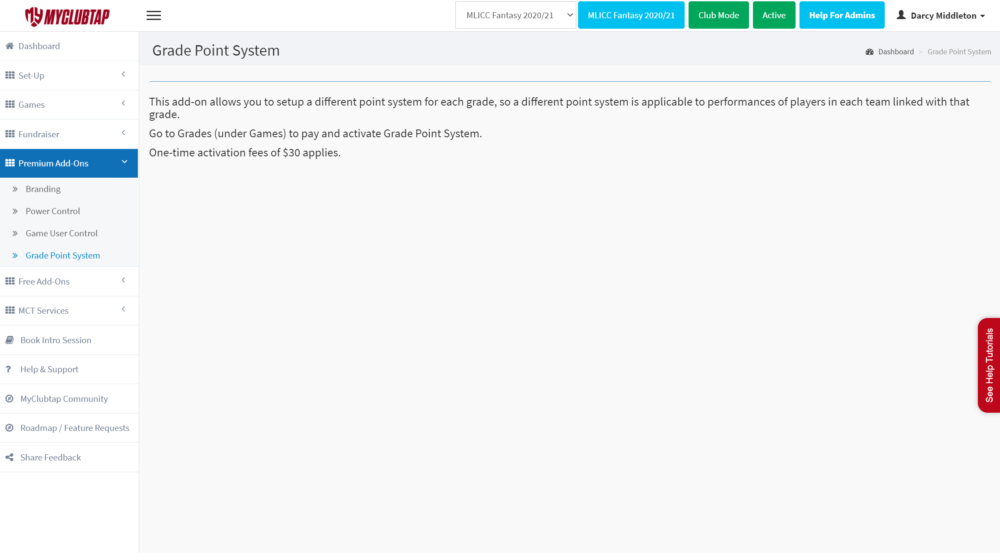Select Game User Control in sidebar
Screen dimensions: 1000x553
[61, 233]
